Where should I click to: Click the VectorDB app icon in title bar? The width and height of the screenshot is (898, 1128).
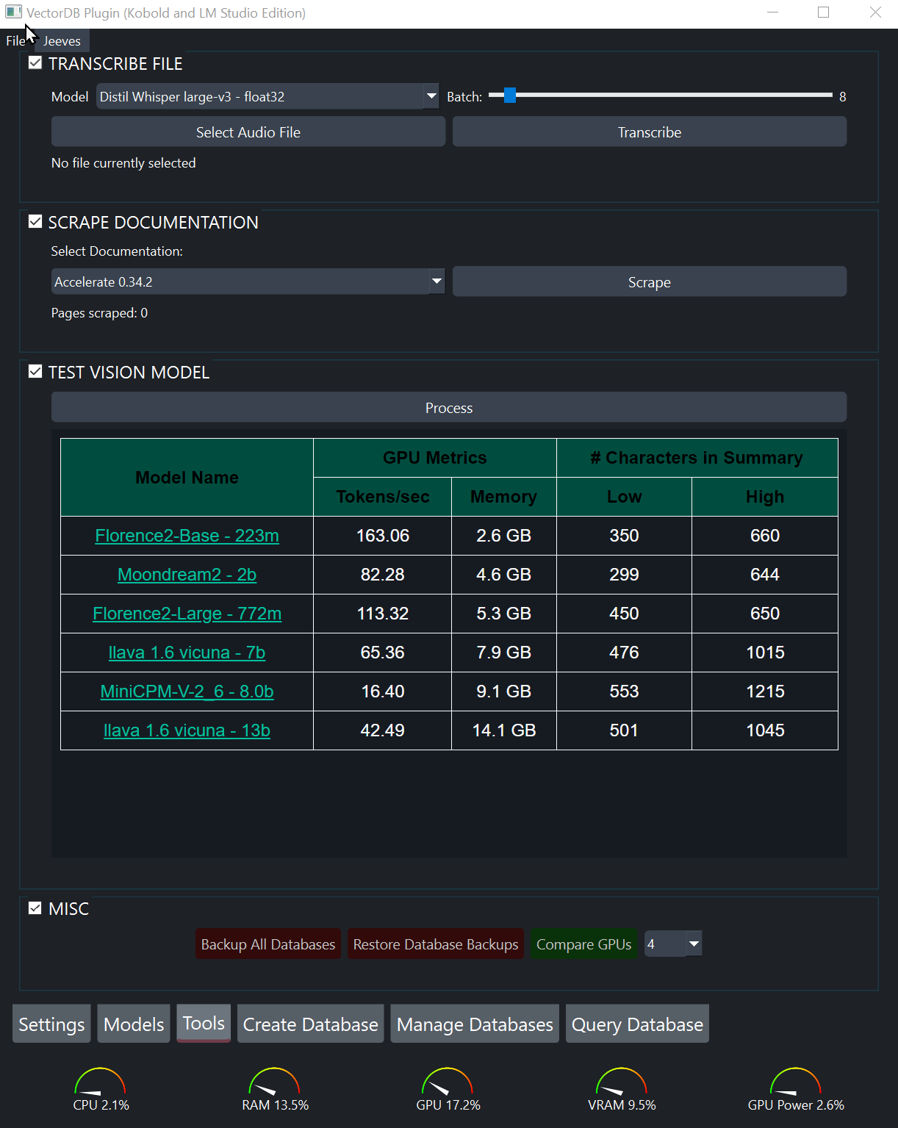pyautogui.click(x=13, y=12)
